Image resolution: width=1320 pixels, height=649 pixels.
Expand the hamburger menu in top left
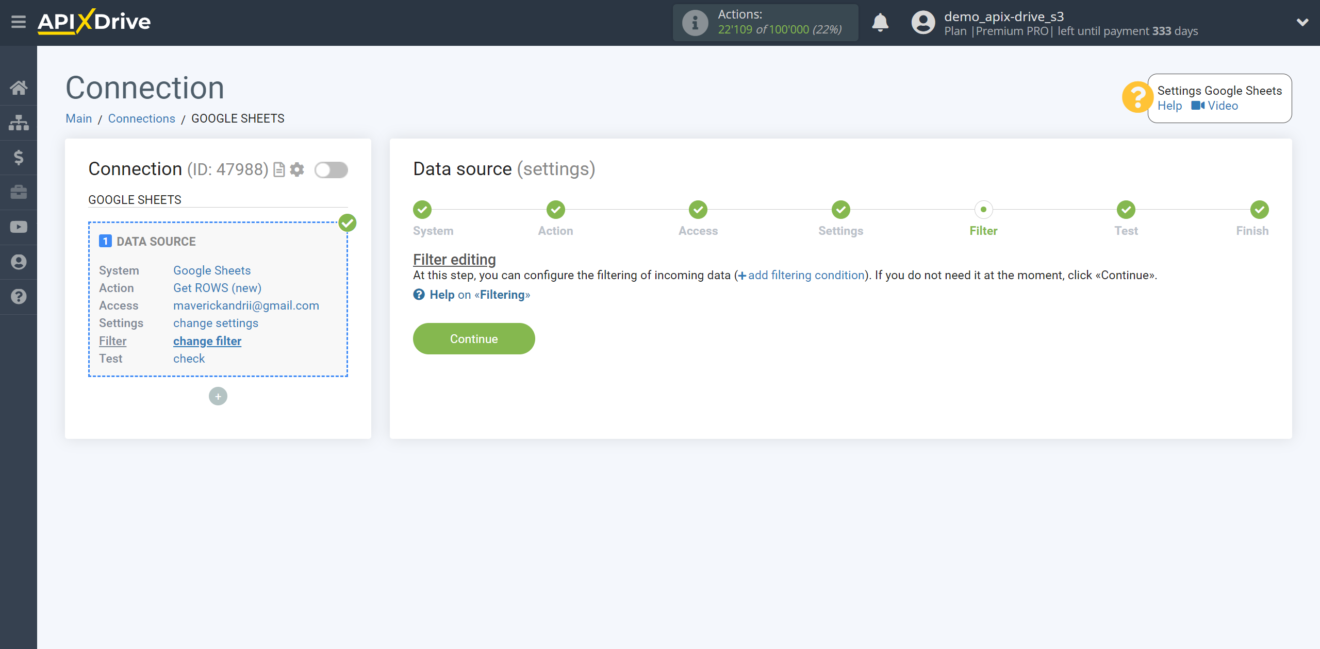coord(19,22)
